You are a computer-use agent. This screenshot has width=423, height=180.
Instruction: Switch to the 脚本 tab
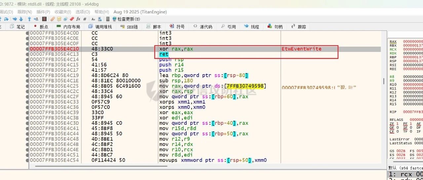point(154,26)
